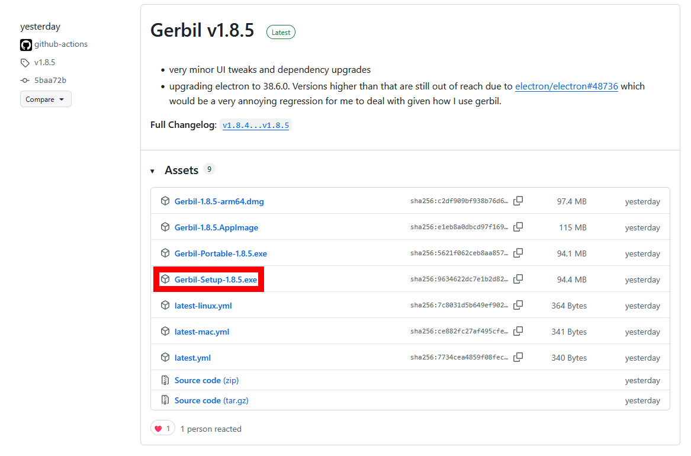Copy sha256 hash for Gerbil-1.8.5-arm64.dmg
The image size is (691, 456).
[x=518, y=201]
